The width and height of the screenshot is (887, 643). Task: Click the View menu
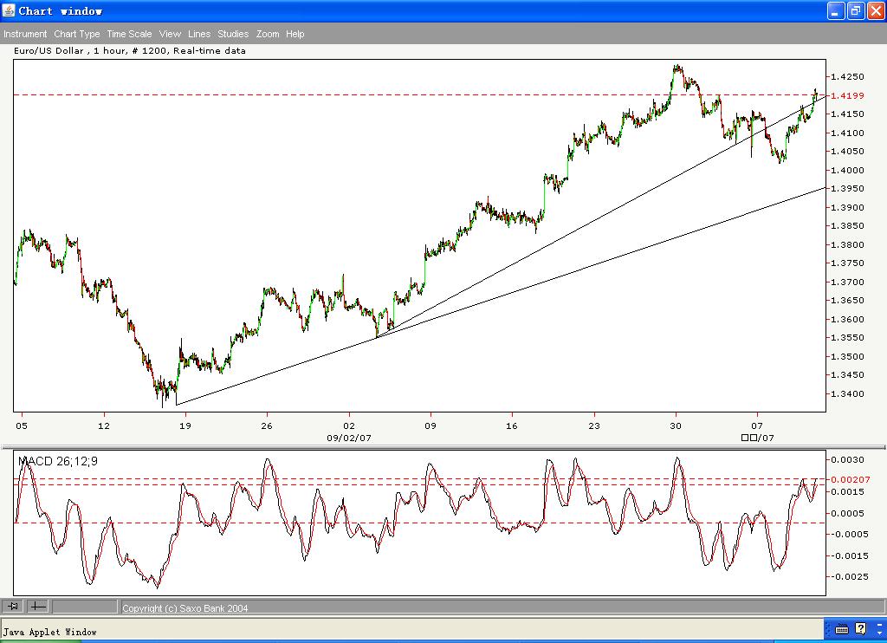click(x=170, y=34)
